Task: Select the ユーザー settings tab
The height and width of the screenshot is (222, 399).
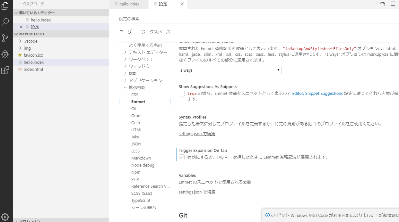Action: pyautogui.click(x=127, y=32)
